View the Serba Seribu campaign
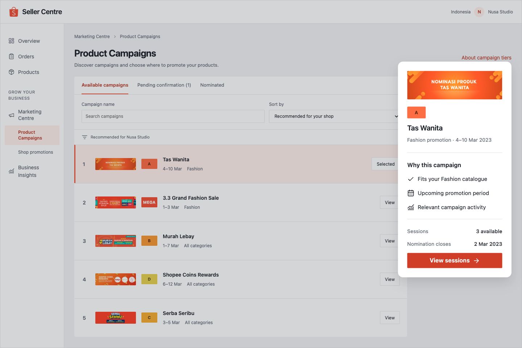Screen dimensions: 522x348 point(390,318)
